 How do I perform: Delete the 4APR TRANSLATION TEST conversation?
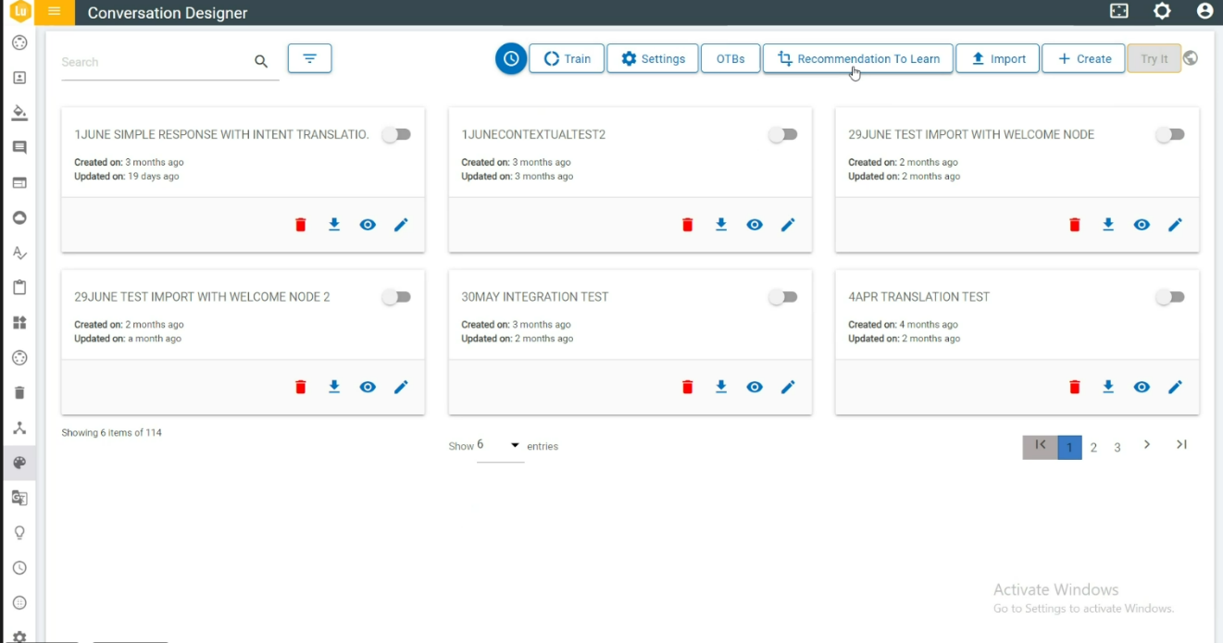1074,387
